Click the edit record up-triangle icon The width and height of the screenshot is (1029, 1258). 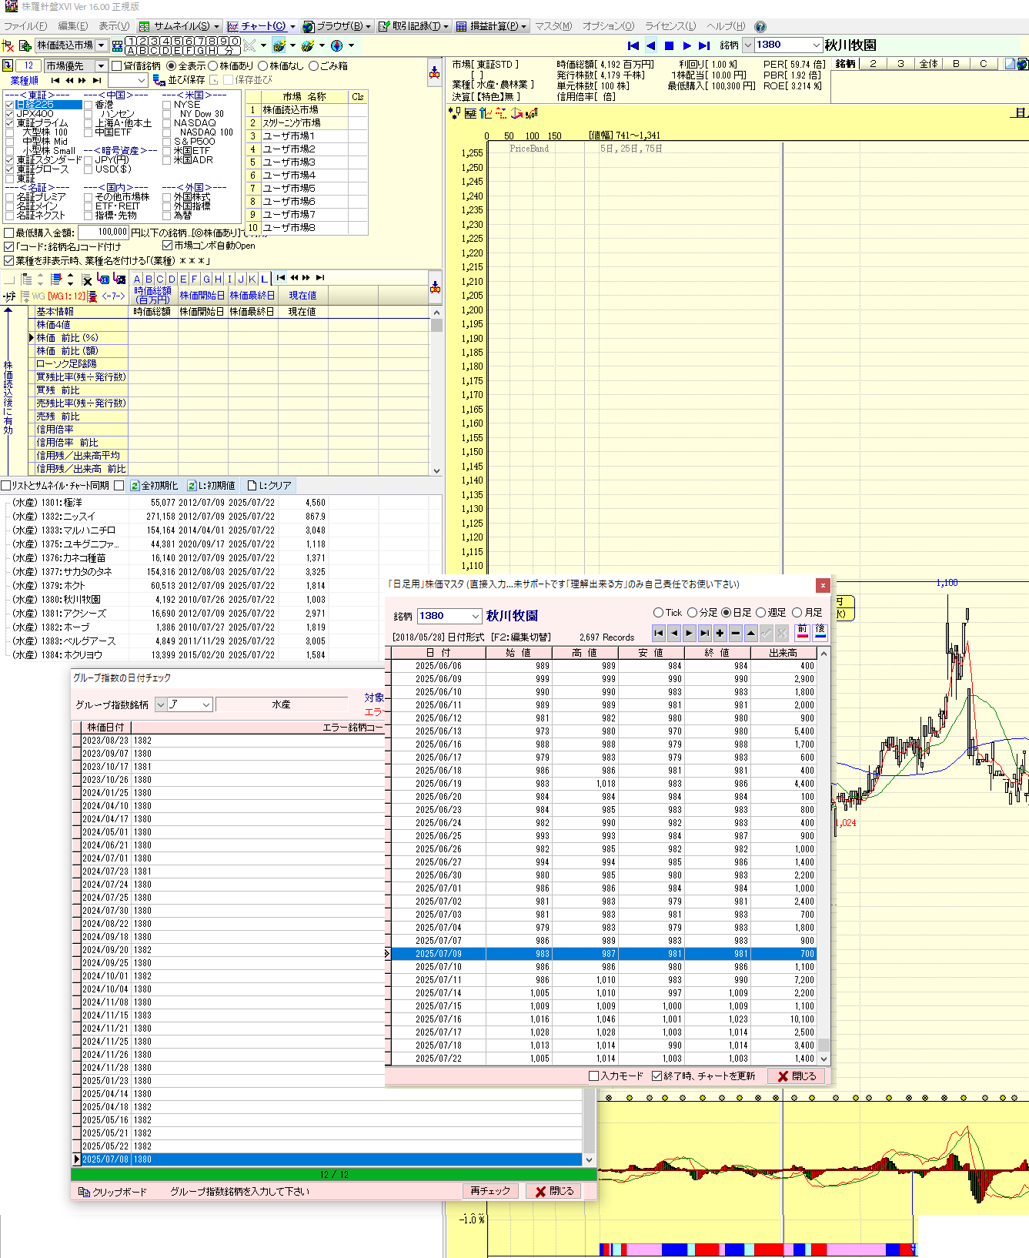(x=750, y=633)
